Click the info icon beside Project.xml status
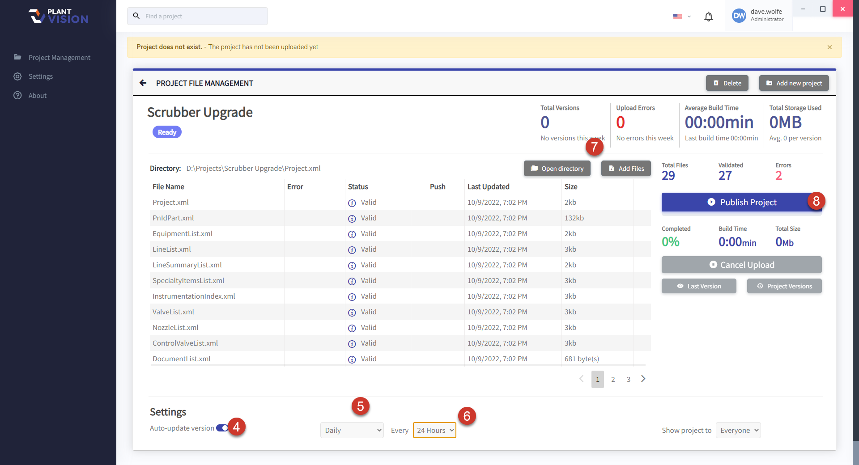859x465 pixels. coord(352,203)
